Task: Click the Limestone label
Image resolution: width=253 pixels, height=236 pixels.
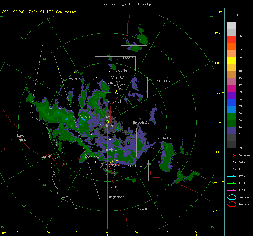Action: point(53,108)
